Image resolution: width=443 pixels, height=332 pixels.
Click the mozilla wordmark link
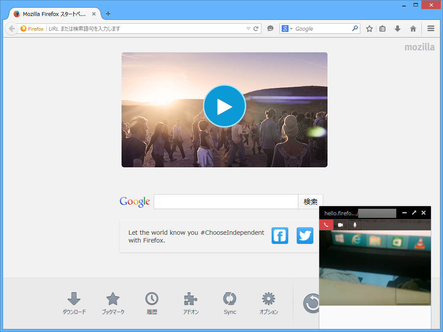click(x=420, y=47)
